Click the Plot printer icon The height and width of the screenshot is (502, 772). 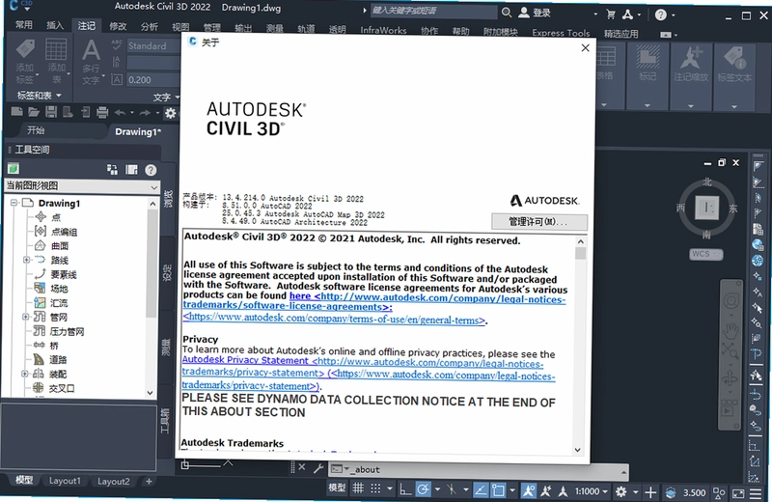point(102,112)
